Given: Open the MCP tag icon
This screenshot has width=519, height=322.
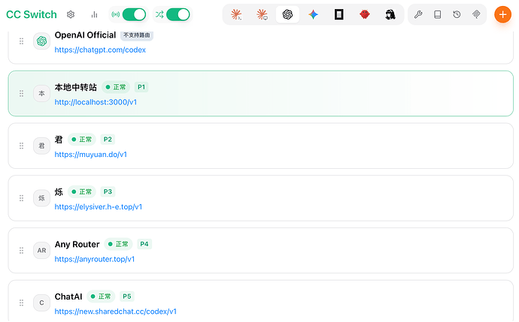Looking at the screenshot, I should [x=476, y=14].
